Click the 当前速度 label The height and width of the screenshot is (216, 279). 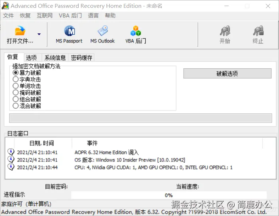[188, 187]
